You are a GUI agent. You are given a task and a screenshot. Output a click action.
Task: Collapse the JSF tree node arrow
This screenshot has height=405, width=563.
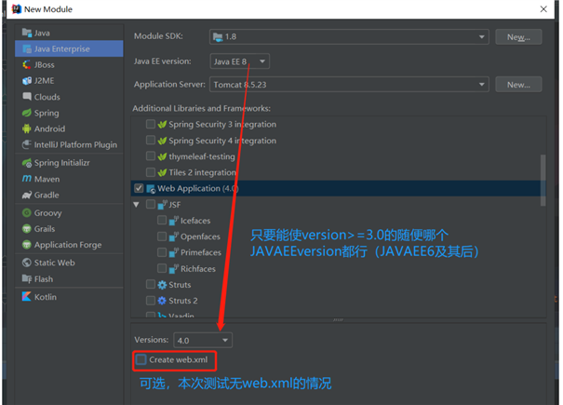click(136, 205)
